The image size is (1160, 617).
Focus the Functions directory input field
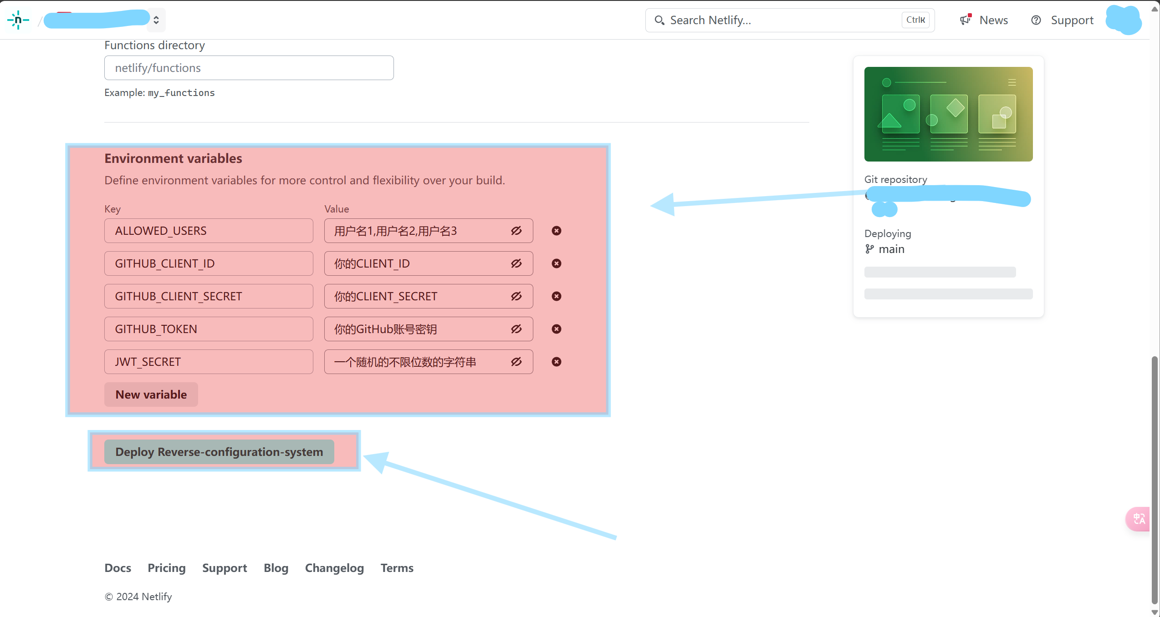click(249, 68)
